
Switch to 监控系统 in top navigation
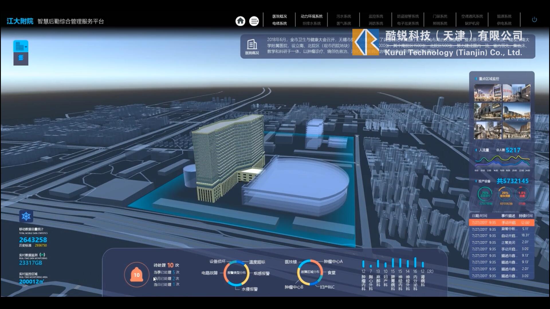click(376, 16)
